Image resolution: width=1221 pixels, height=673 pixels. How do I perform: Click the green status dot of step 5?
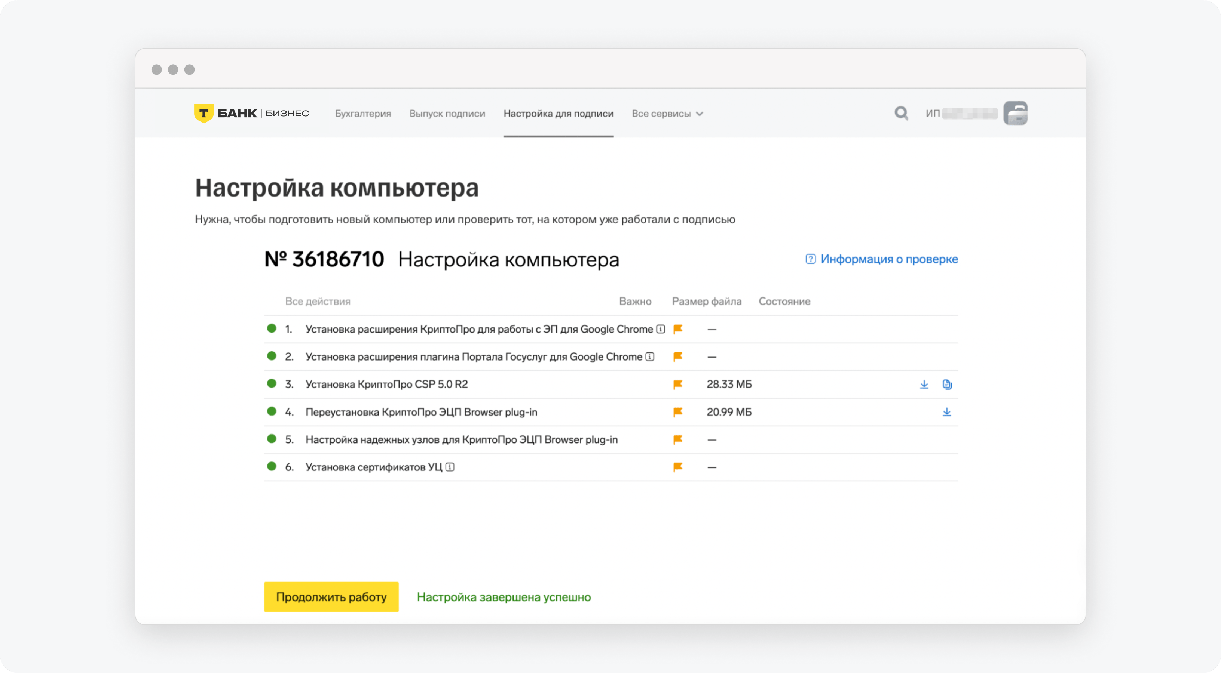(x=272, y=439)
